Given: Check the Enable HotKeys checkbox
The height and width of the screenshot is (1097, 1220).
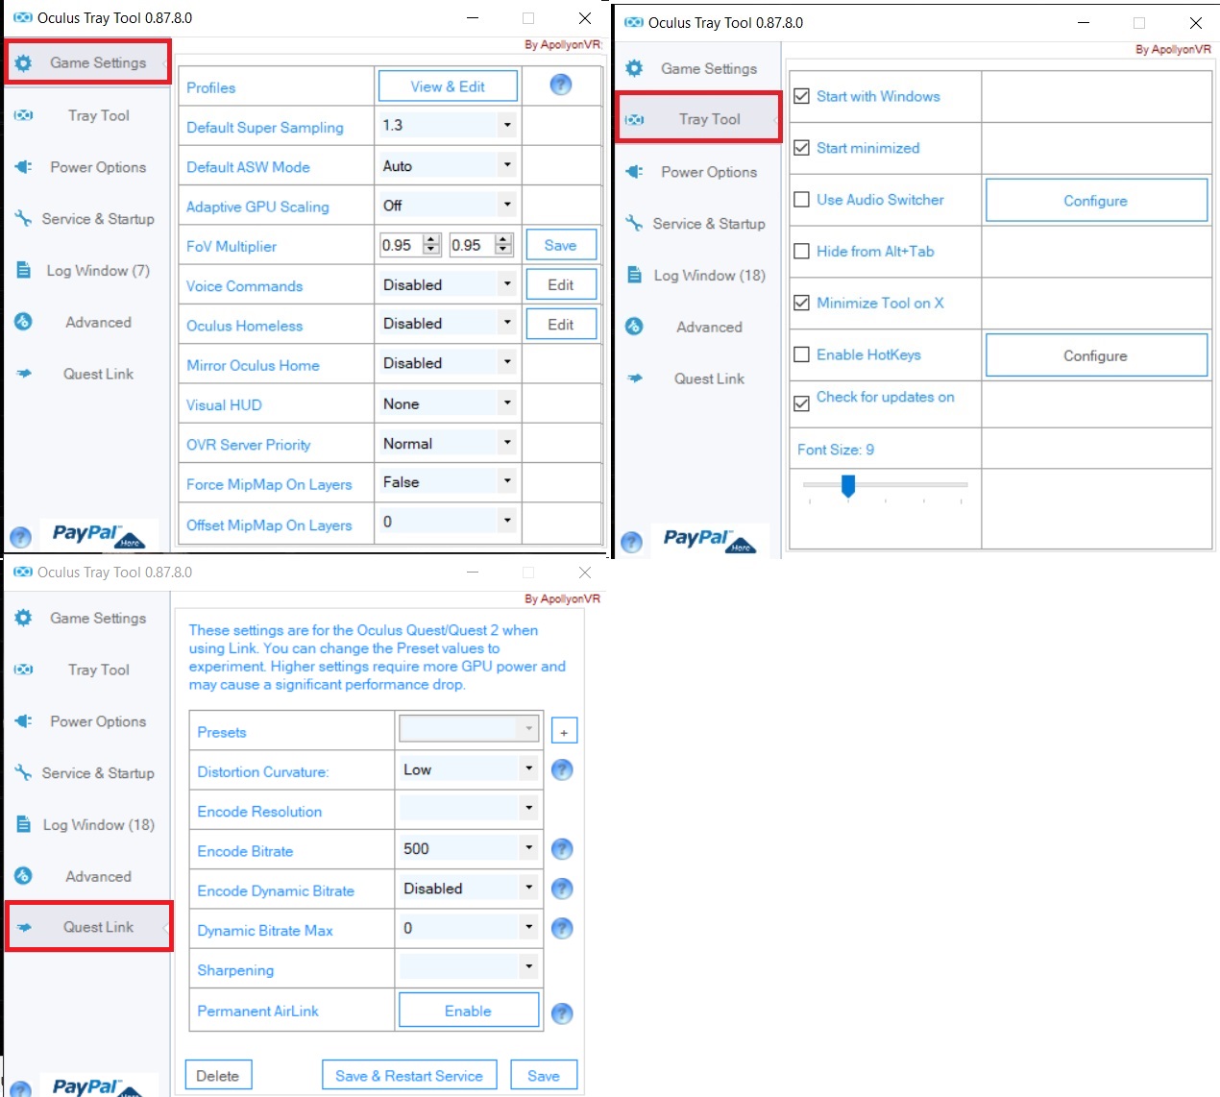Looking at the screenshot, I should point(802,354).
